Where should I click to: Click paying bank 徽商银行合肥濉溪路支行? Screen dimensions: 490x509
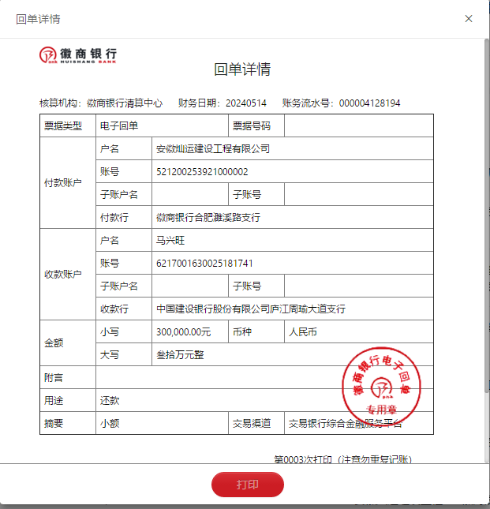click(x=208, y=217)
